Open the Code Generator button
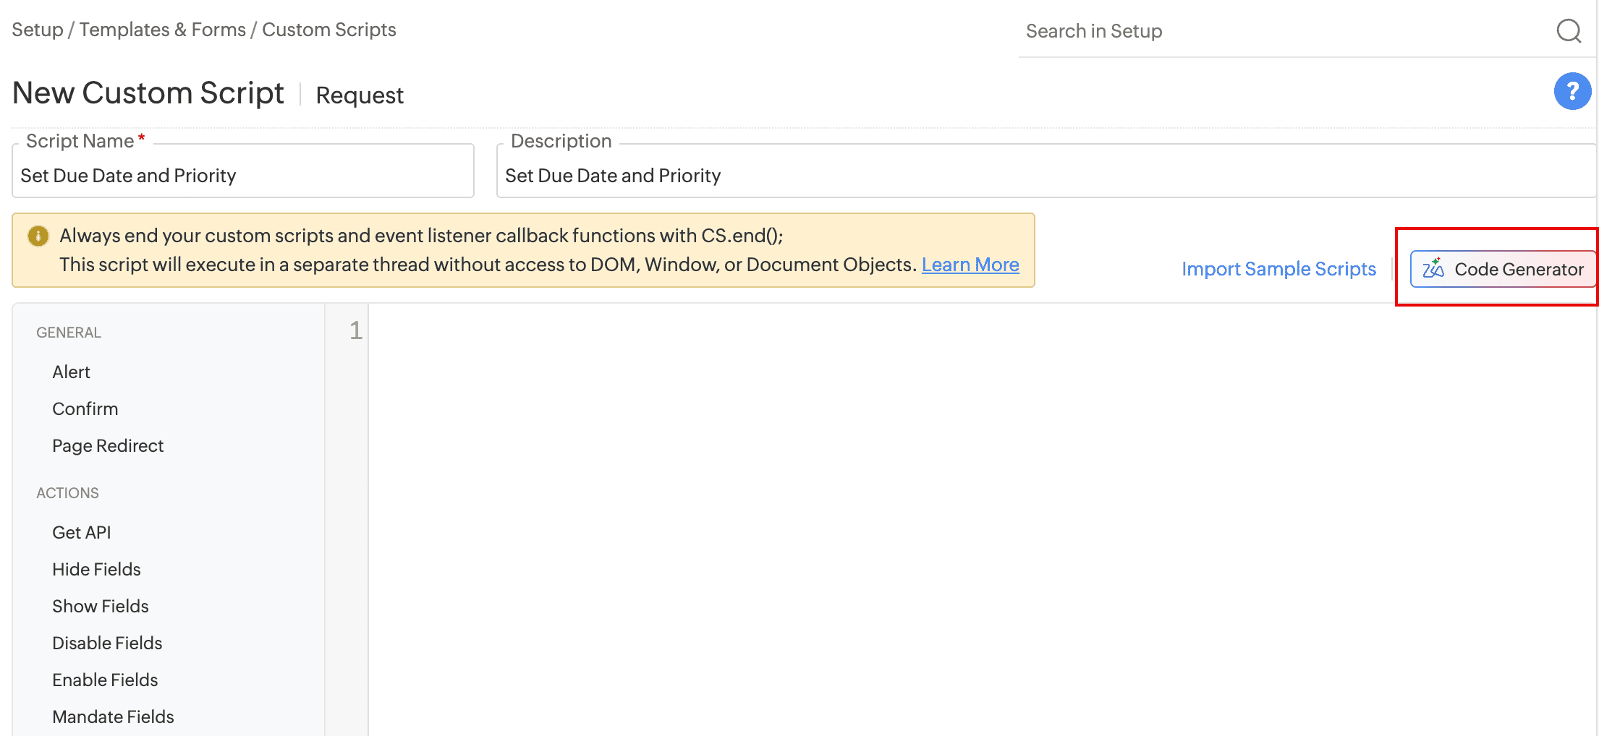The width and height of the screenshot is (1599, 736). coord(1503,269)
